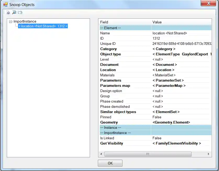
Task: Open the ParameterSet from the Parameters row
Action: click(168, 80)
